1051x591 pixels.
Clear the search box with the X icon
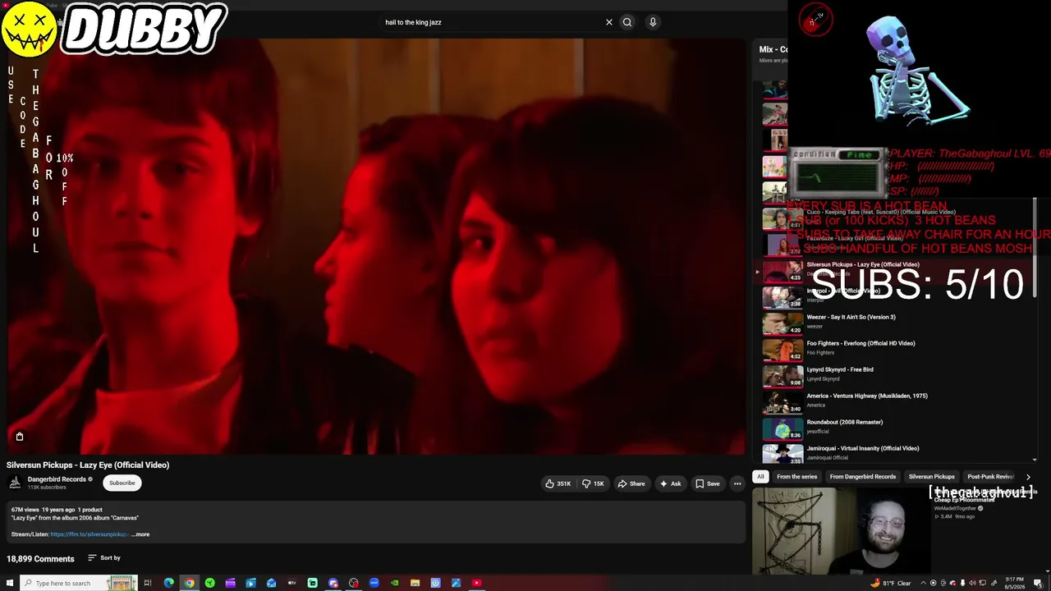tap(609, 22)
